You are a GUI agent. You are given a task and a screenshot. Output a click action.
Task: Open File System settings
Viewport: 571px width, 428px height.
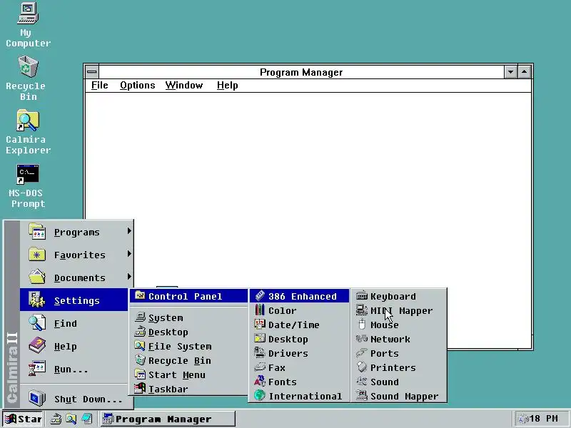tap(188, 346)
